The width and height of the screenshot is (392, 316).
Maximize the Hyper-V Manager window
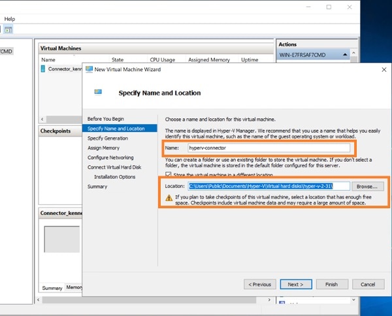click(329, 7)
